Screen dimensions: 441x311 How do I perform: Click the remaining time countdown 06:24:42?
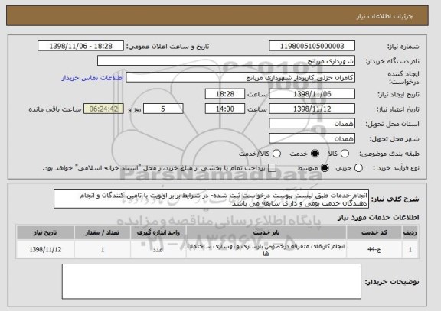pos(103,109)
